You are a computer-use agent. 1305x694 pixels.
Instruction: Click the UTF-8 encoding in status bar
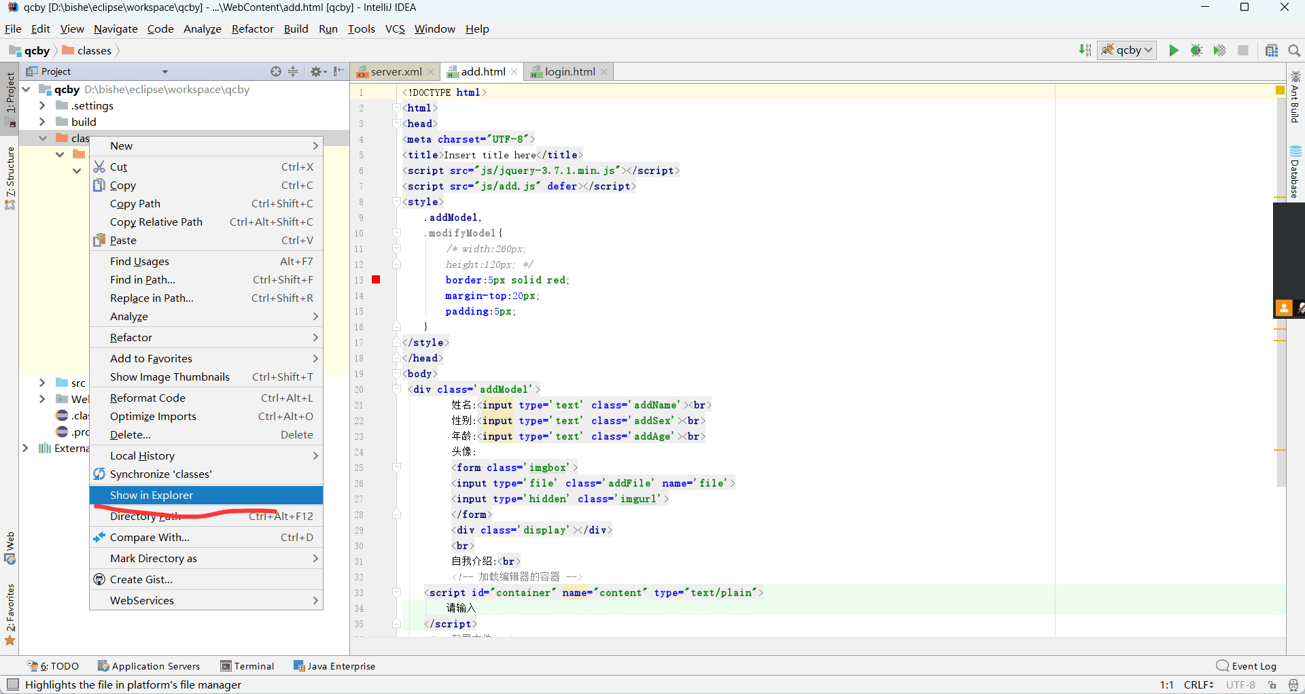click(1240, 684)
